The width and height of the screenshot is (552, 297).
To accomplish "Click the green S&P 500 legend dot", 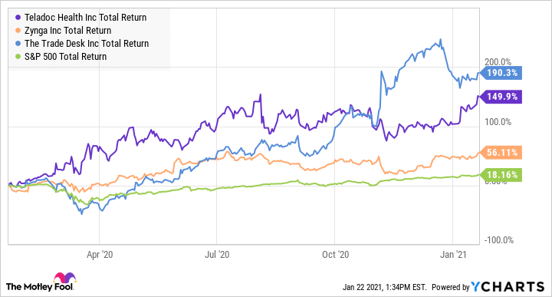I will pyautogui.click(x=18, y=57).
